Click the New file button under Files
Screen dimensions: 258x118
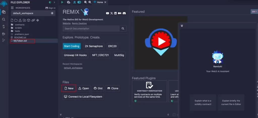(x=69, y=88)
